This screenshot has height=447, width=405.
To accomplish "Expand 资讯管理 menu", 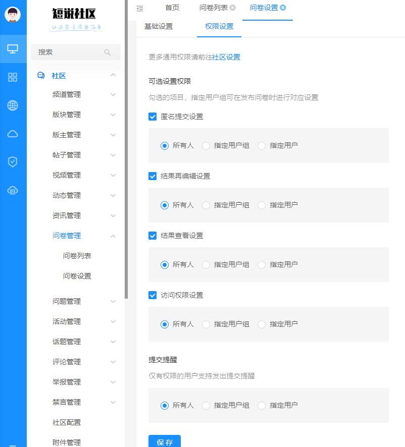I will pyautogui.click(x=113, y=216).
